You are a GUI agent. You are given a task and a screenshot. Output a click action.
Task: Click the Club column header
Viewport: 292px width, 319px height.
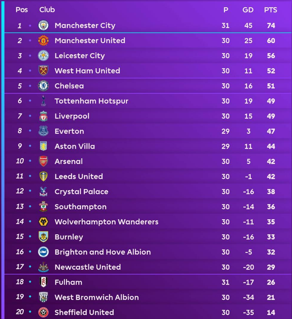[47, 10]
